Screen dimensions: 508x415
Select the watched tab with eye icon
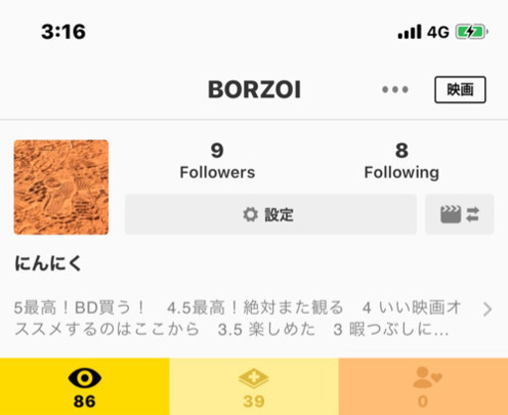pos(84,386)
